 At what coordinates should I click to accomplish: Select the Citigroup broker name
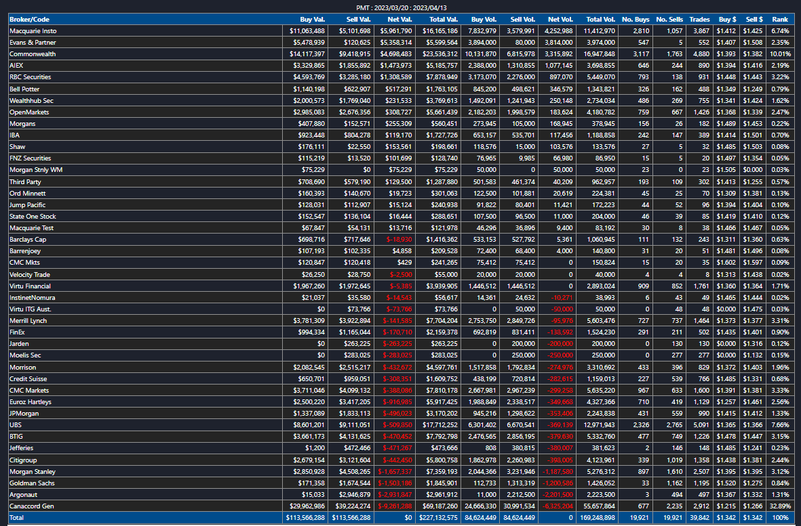(x=24, y=460)
